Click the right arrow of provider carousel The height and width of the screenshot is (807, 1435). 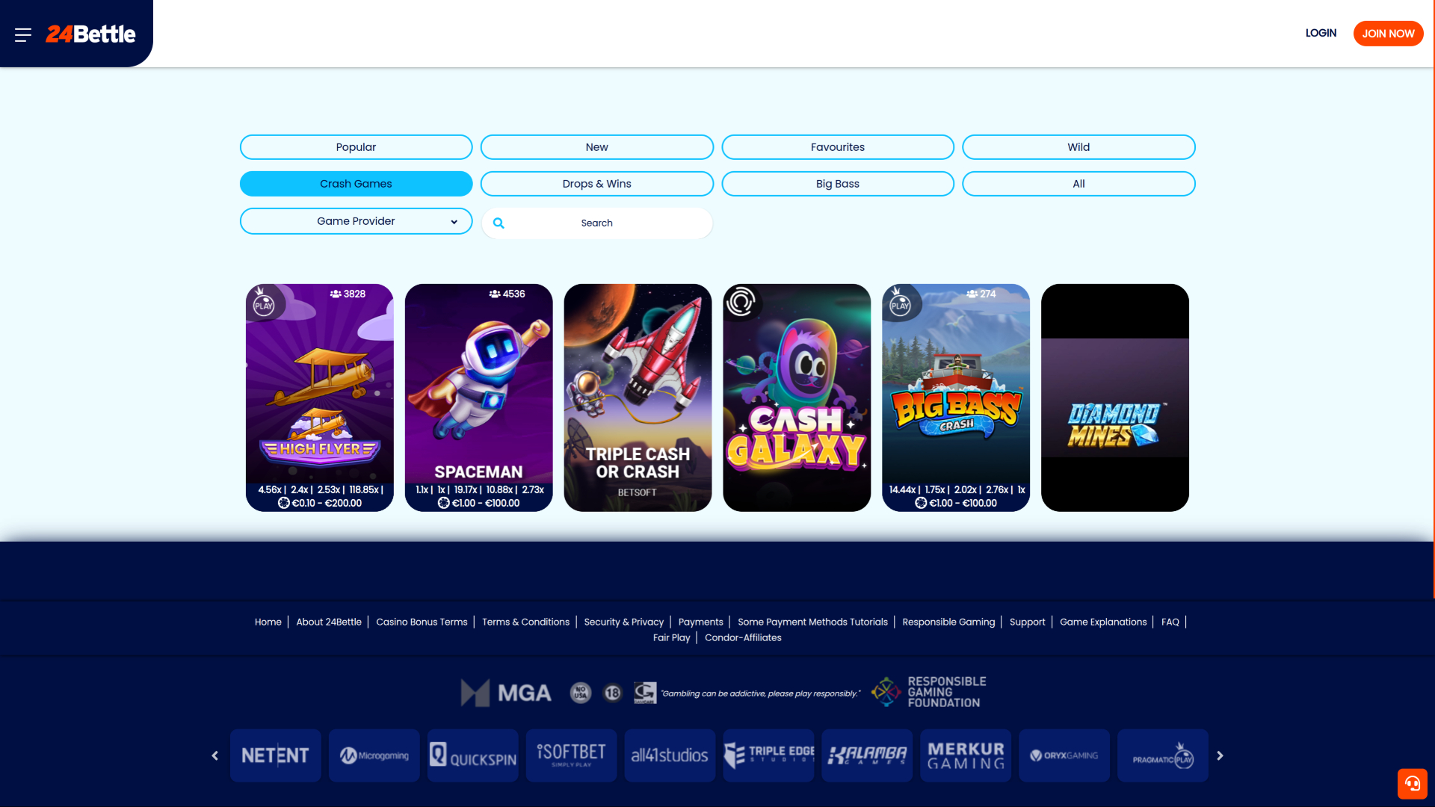coord(1220,755)
